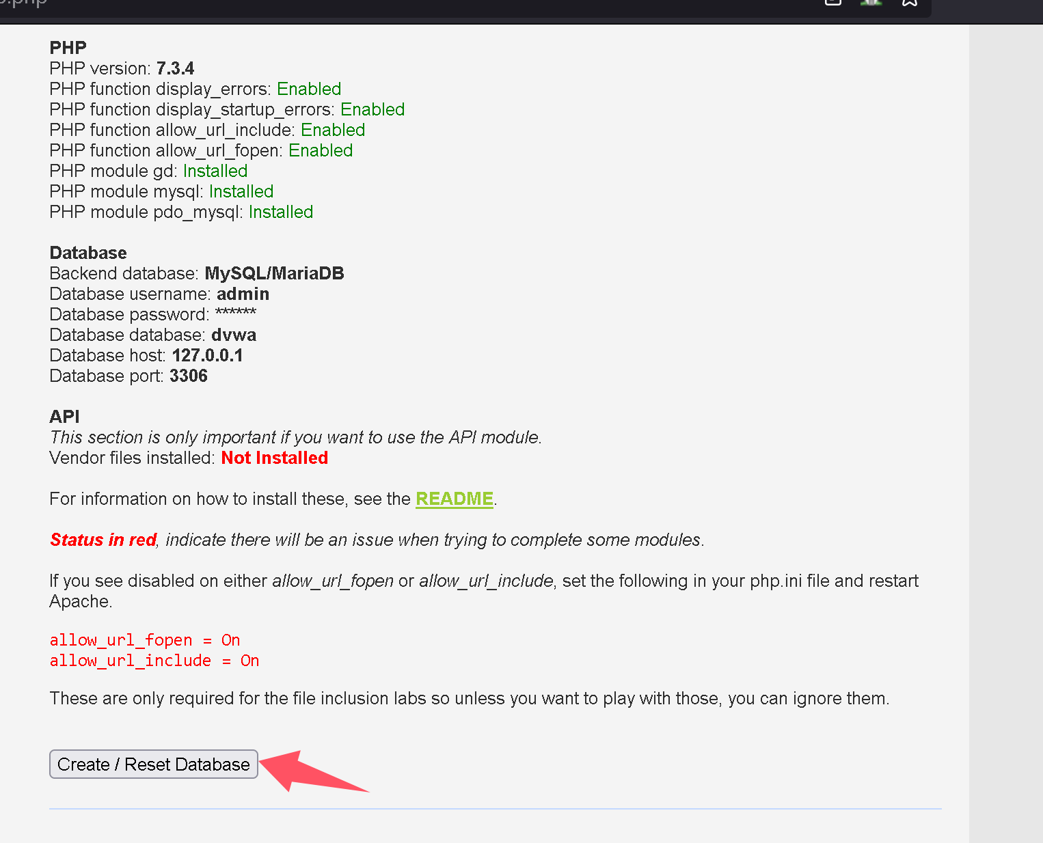
Task: Click Enabled status next to display_errors
Action: (x=309, y=89)
